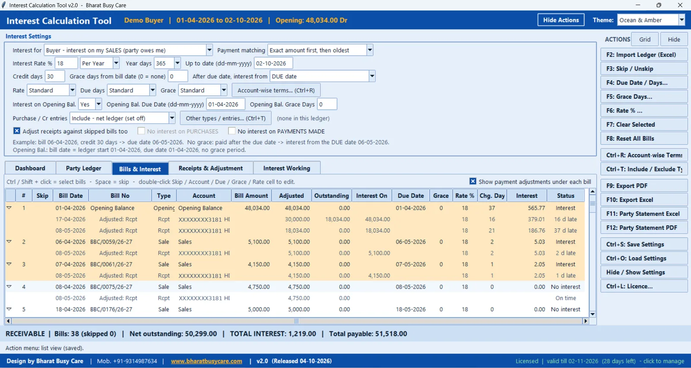
Task: Click vertical scrollbar down arrow of bills grid
Action: [593, 314]
